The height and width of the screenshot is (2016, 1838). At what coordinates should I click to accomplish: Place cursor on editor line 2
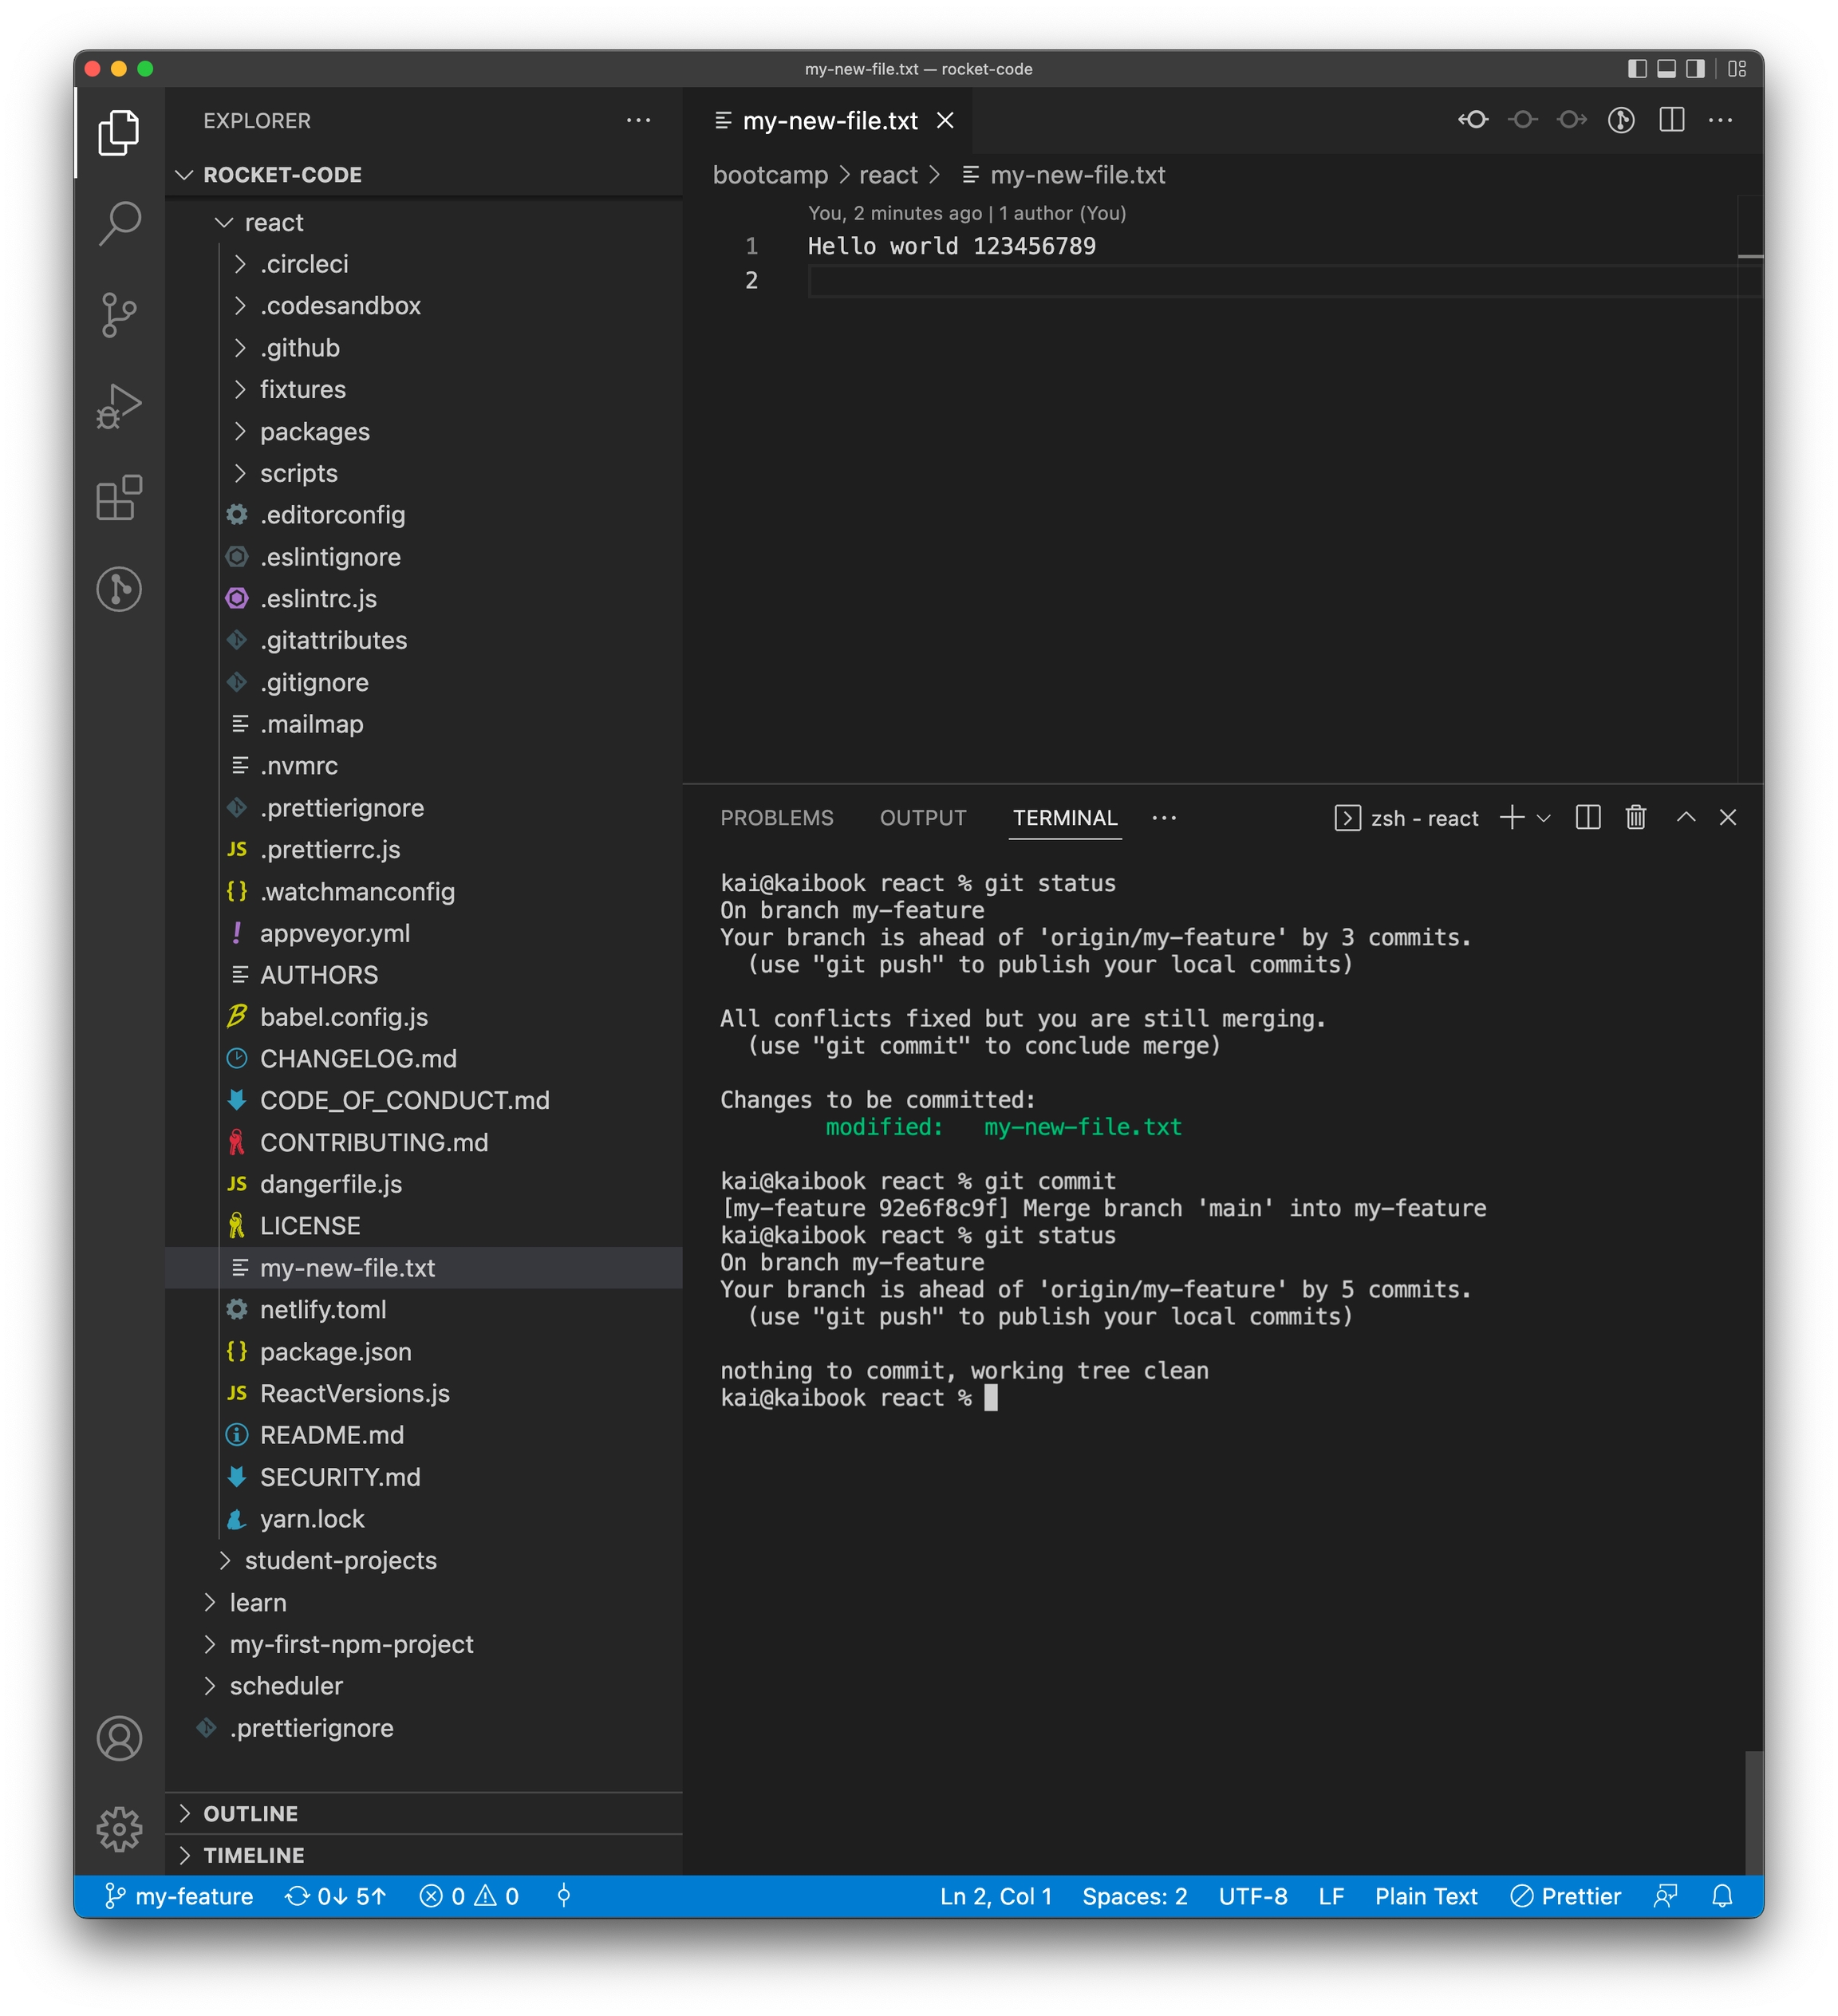1270,281
